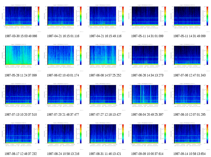Click the caption text 1987-08-24 10:58:13.216
The width and height of the screenshot is (211, 157).
tap(63, 154)
